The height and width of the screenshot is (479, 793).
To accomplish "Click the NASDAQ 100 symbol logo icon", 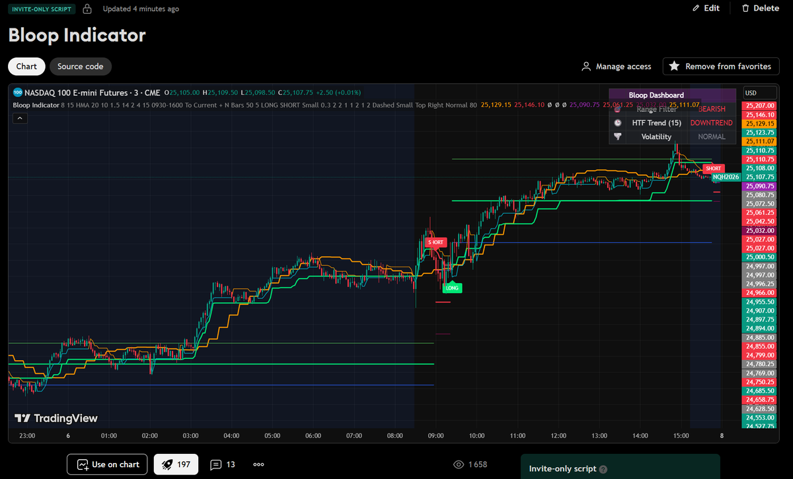I will pyautogui.click(x=18, y=92).
